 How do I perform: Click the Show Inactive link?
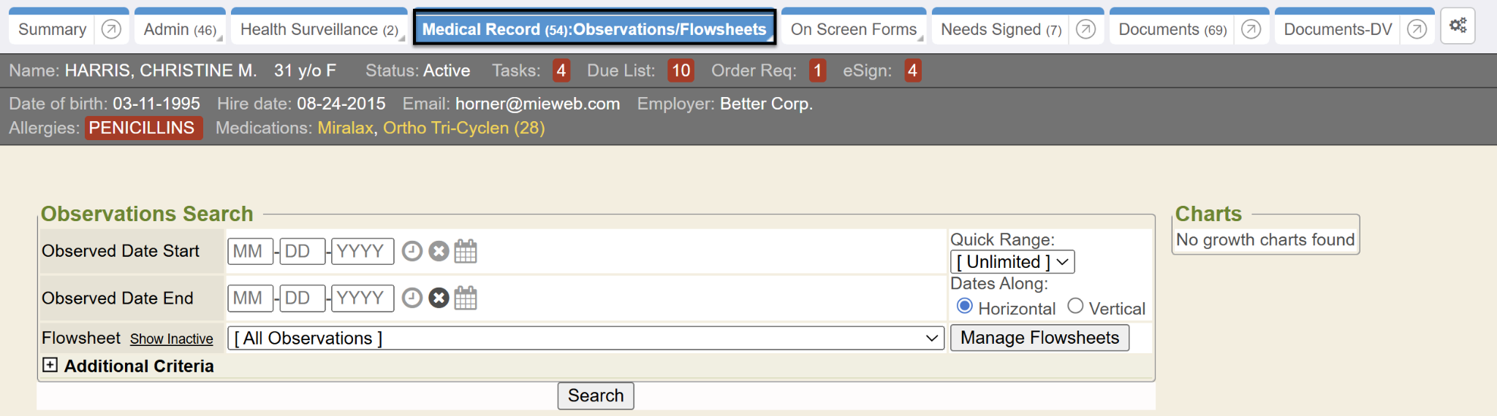(x=172, y=339)
